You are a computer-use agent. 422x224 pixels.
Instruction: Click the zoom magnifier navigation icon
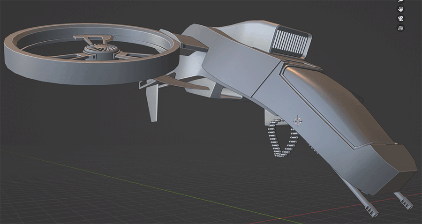coord(401,1)
